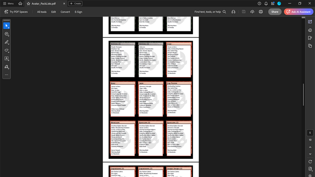Show notifications bell
This screenshot has width=315, height=177.
tap(266, 3)
